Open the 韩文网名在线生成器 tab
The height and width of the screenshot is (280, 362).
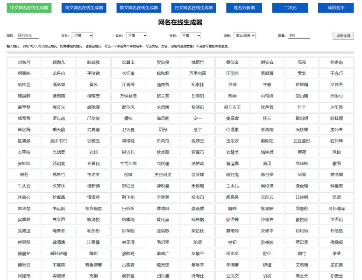click(139, 8)
